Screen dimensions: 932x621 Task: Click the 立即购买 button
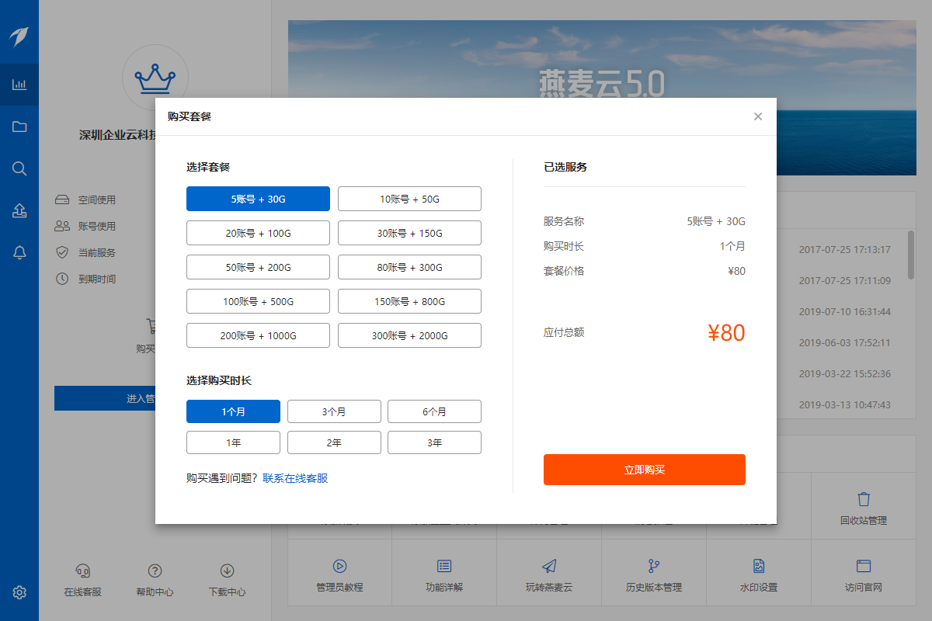(644, 470)
